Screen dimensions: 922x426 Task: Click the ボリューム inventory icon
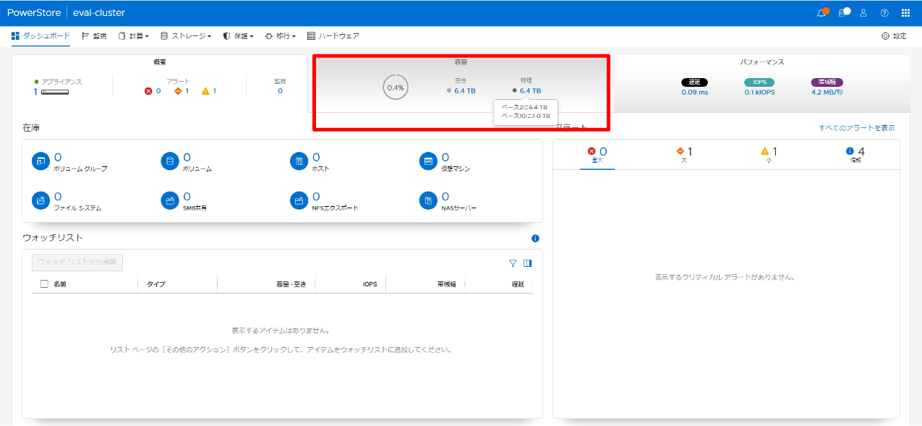click(x=169, y=161)
